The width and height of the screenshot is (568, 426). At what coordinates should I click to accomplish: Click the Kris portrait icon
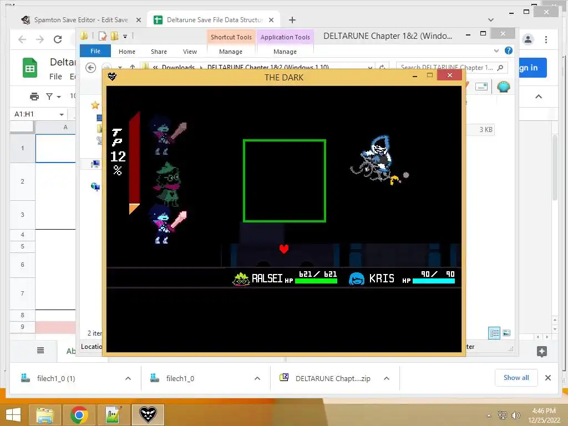(x=357, y=279)
